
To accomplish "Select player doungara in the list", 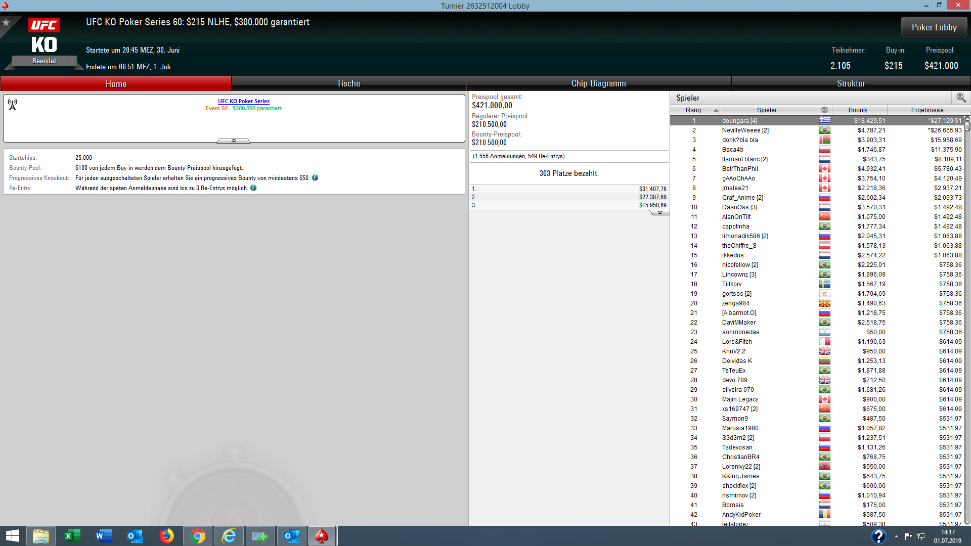I will click(x=739, y=120).
